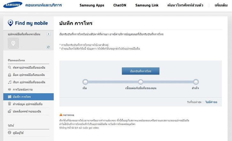Click the padlock icon for ล็อค อุปกรณ์มือถือของฉัน
Image resolution: width=232 pixels, height=141 pixels.
pos(10,75)
